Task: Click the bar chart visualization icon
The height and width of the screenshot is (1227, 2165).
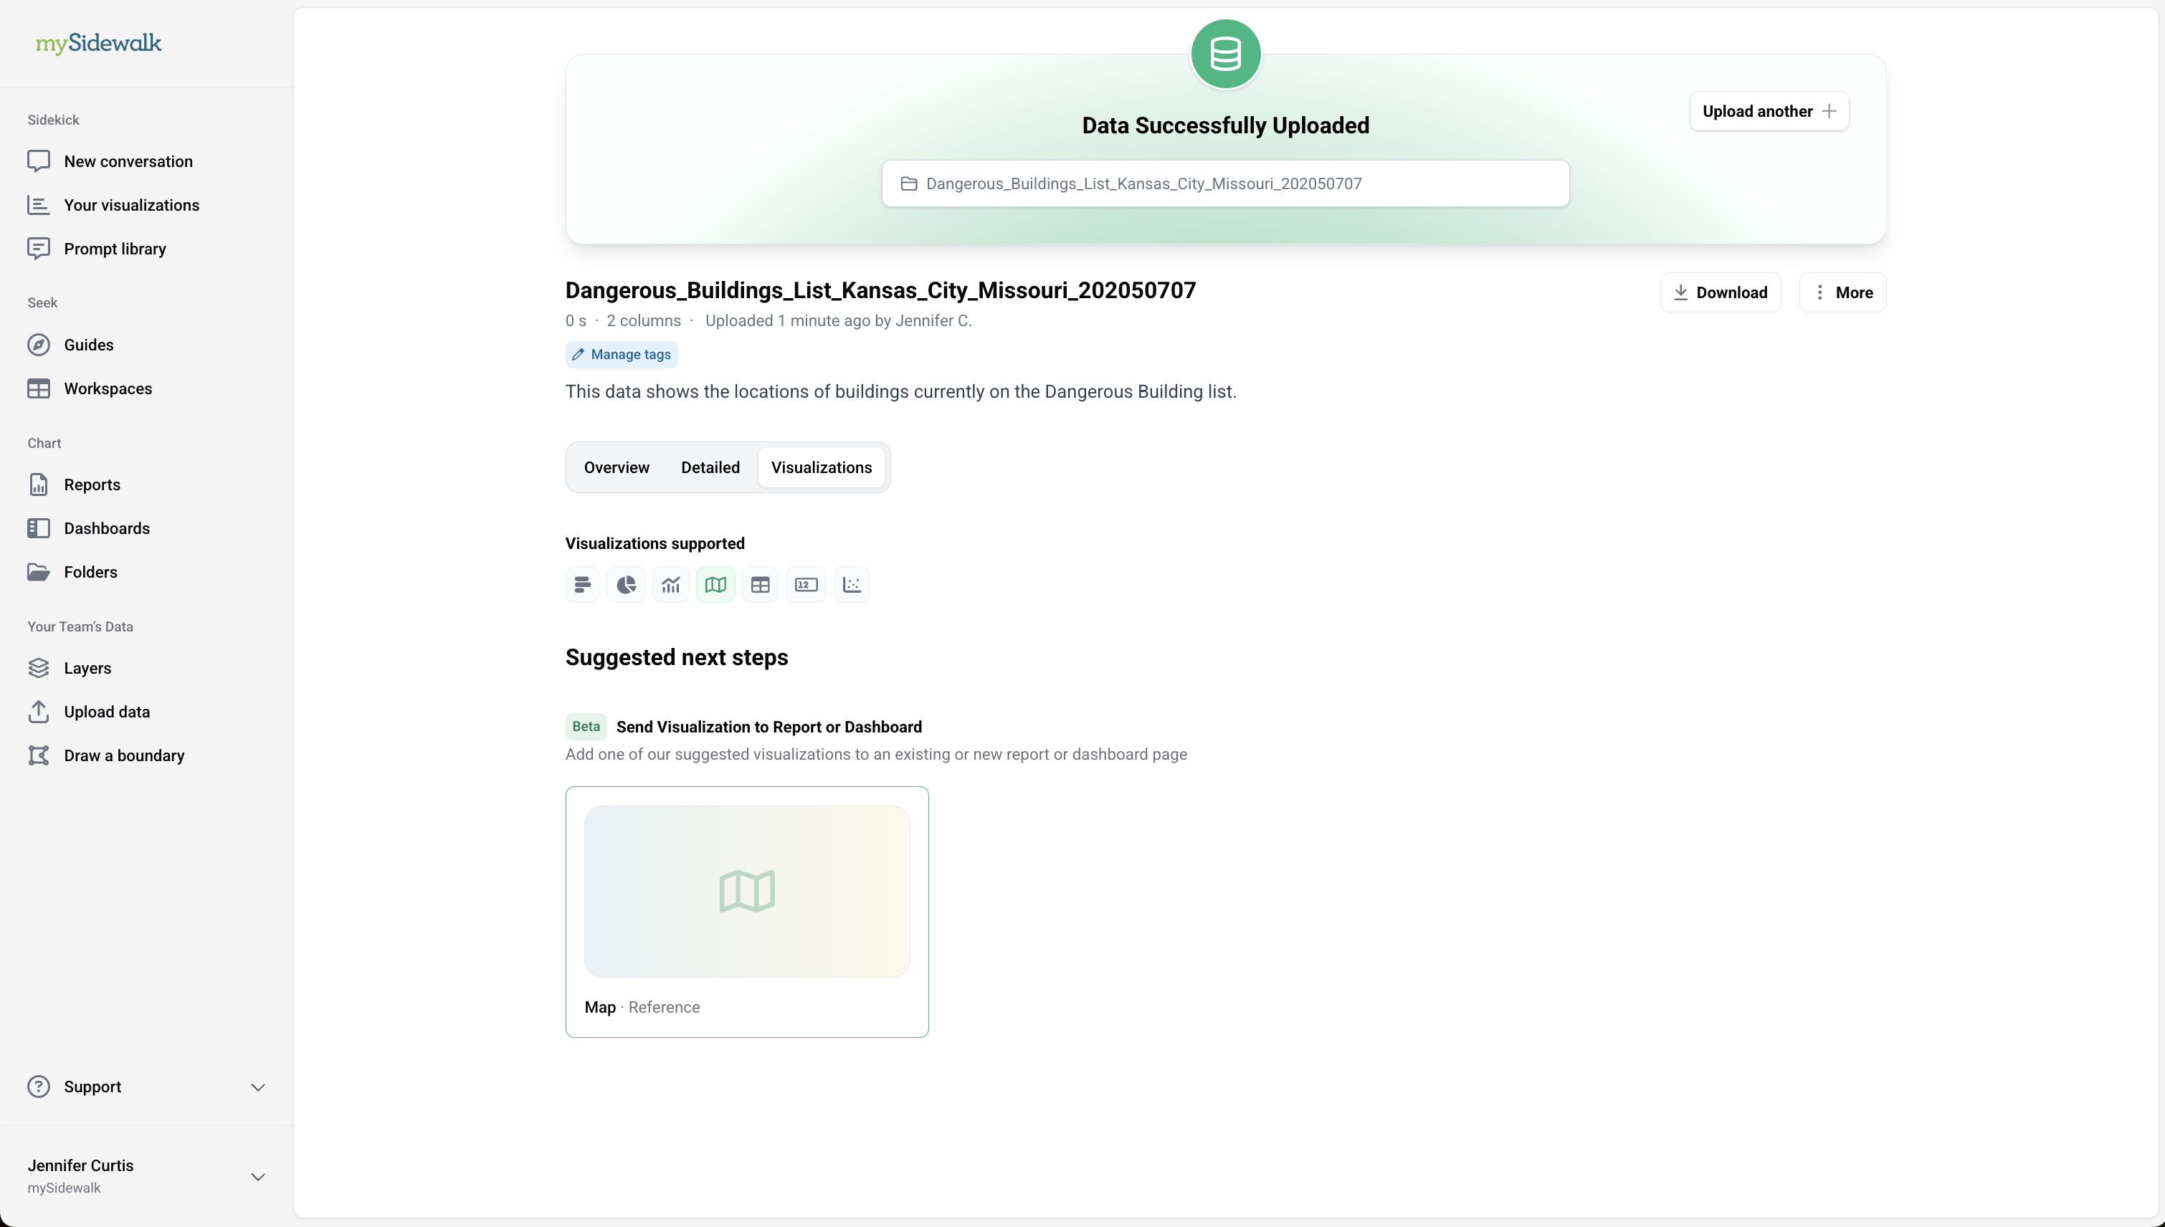Action: 582,585
